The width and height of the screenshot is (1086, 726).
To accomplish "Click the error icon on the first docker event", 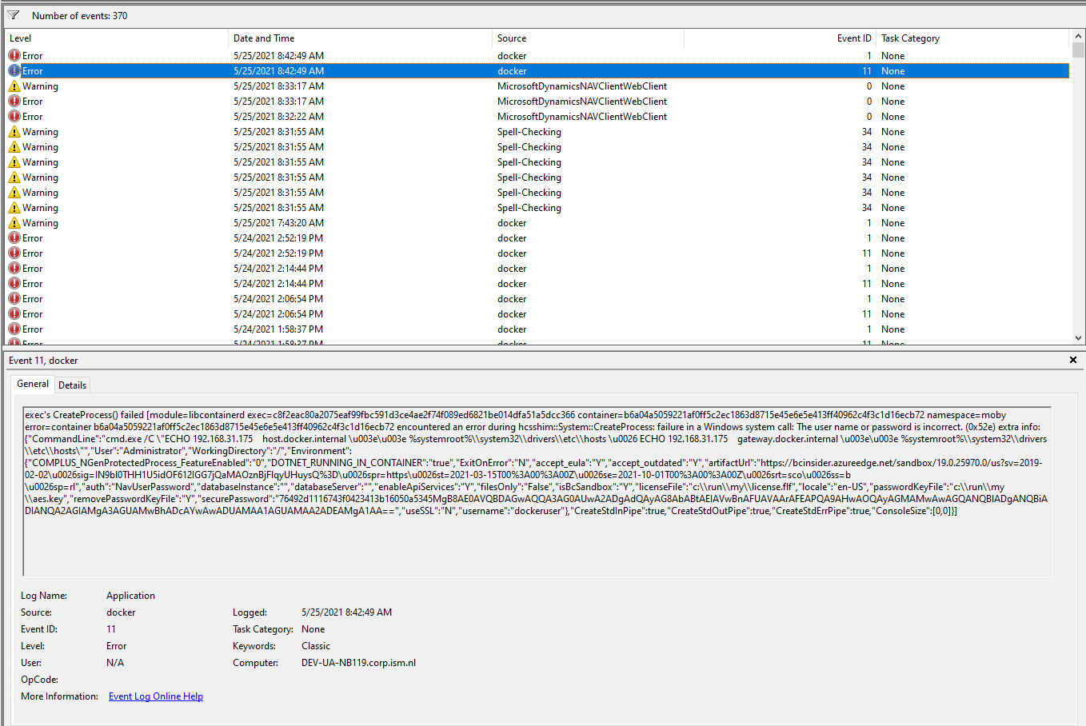I will point(13,55).
